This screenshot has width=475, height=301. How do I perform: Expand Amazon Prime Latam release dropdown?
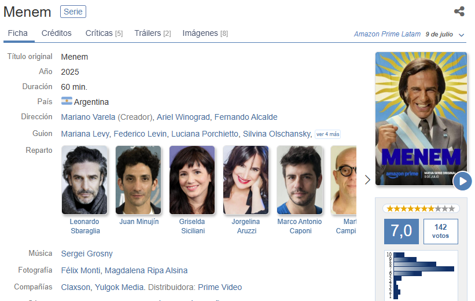461,35
